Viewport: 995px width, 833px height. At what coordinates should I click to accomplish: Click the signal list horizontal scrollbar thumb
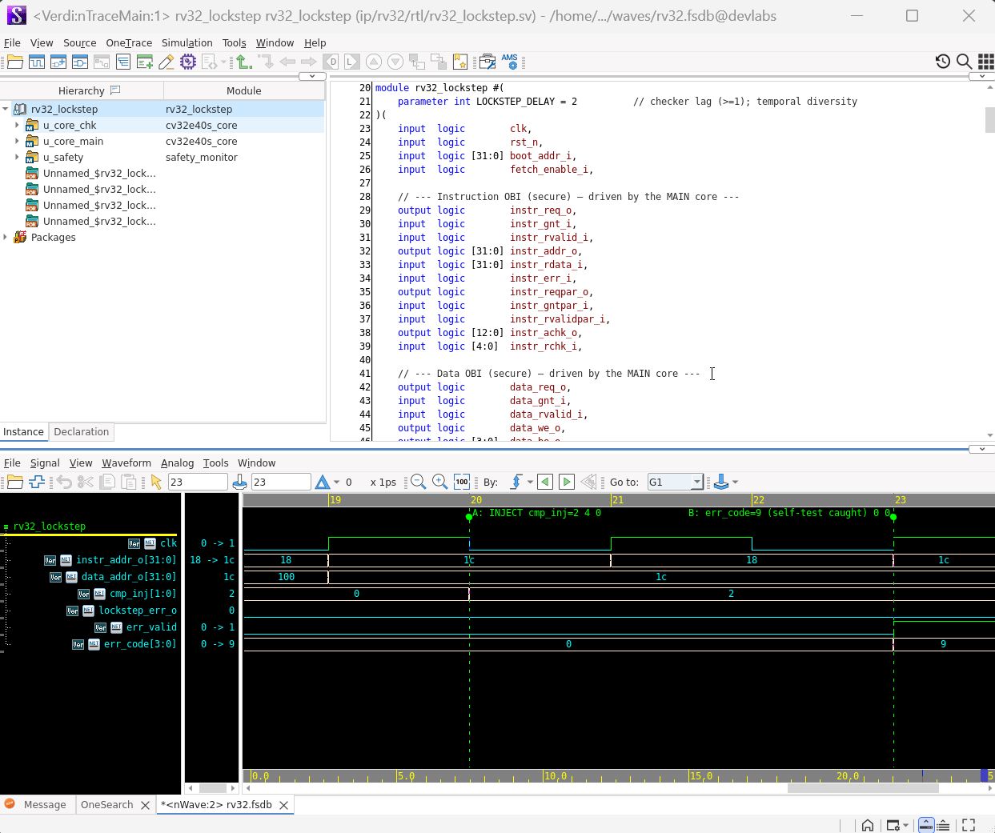[x=212, y=787]
